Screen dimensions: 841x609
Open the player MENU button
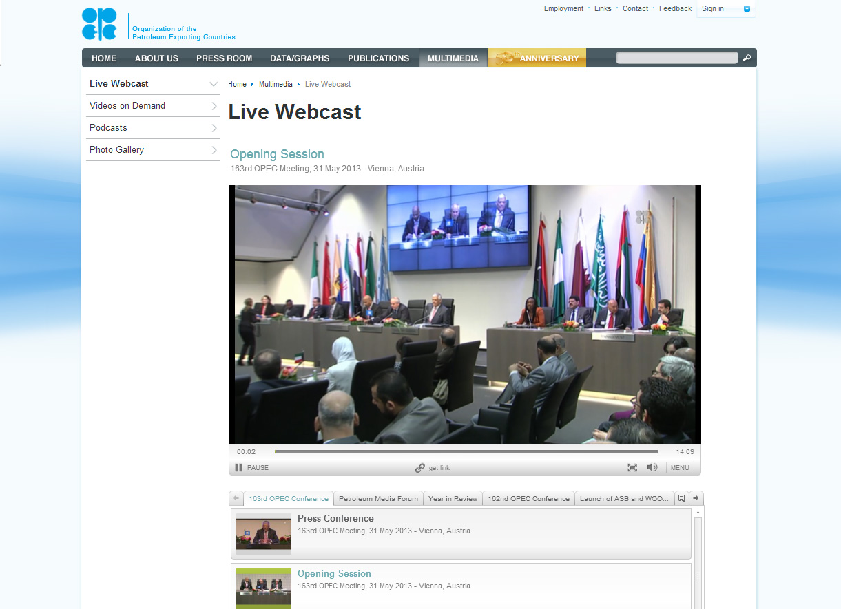click(680, 467)
